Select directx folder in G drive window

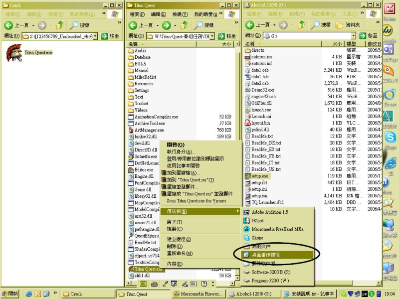pos(255,50)
